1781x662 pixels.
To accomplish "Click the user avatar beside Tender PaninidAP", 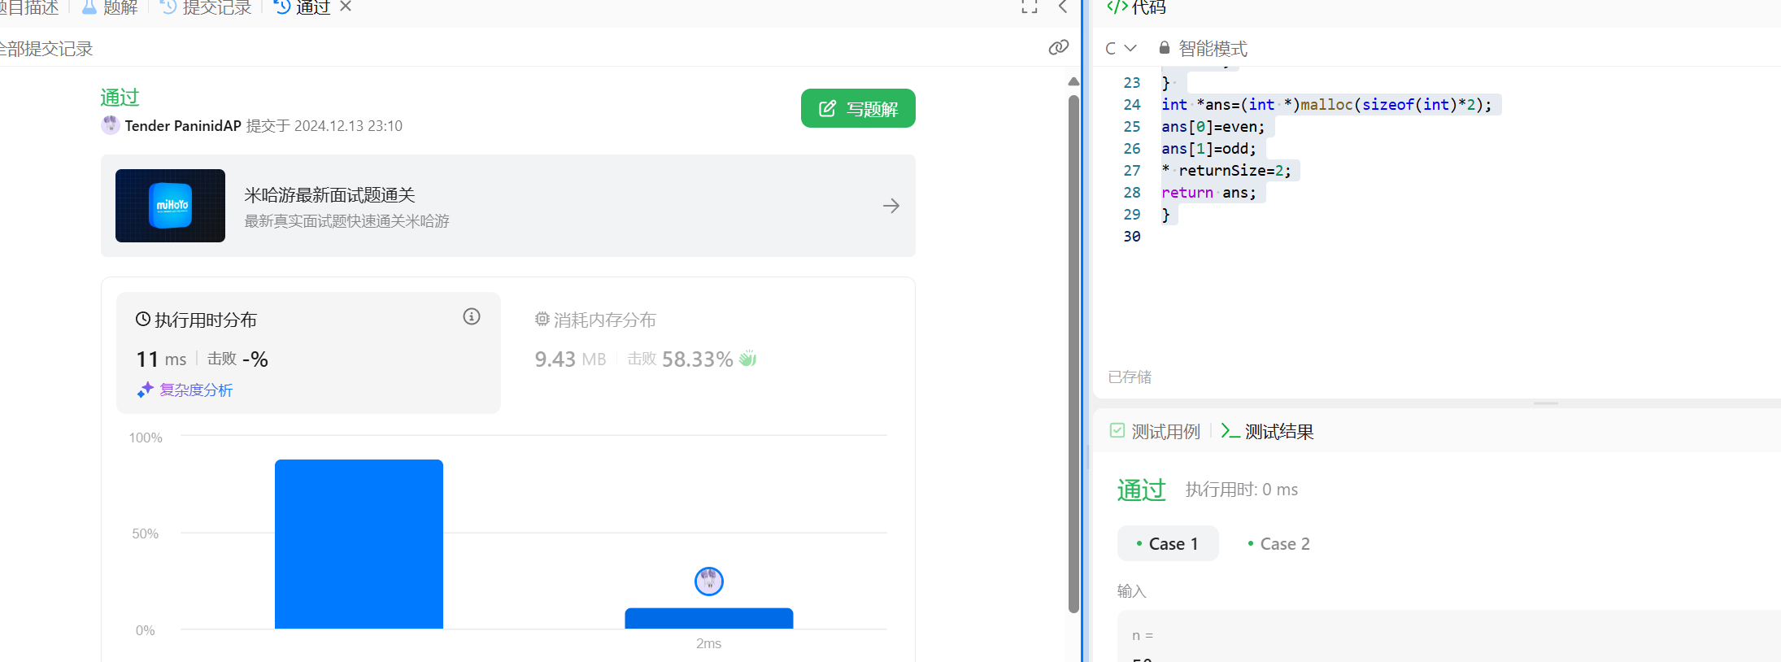I will point(111,125).
